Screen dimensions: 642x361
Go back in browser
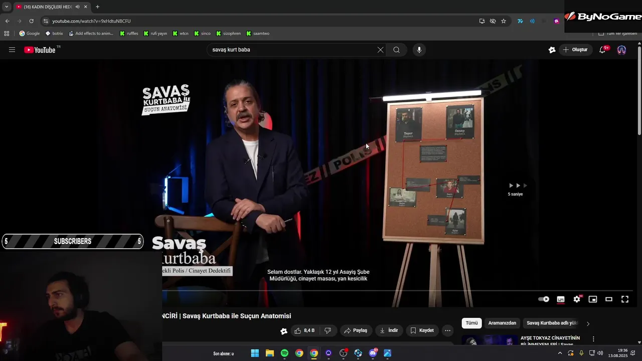[7, 21]
